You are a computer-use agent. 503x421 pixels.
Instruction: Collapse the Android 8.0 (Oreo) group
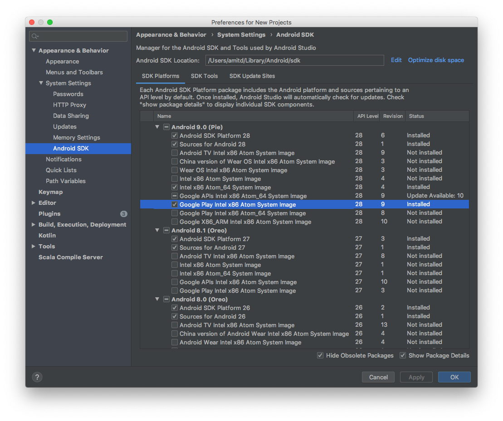point(157,299)
